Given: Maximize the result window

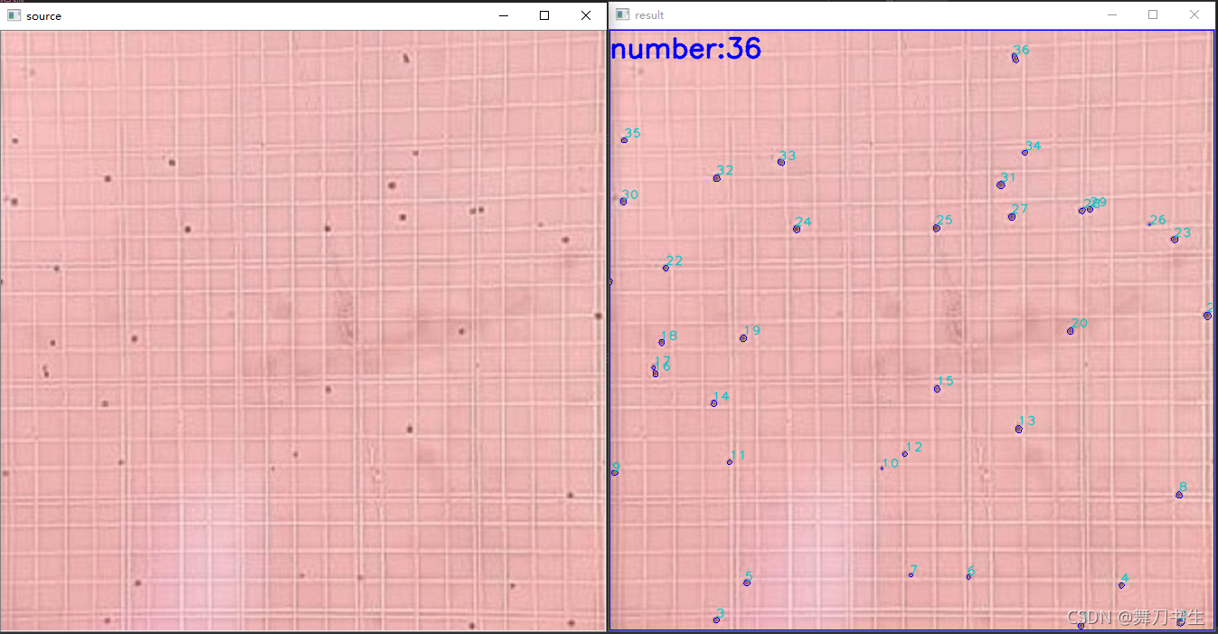Looking at the screenshot, I should 1153,14.
